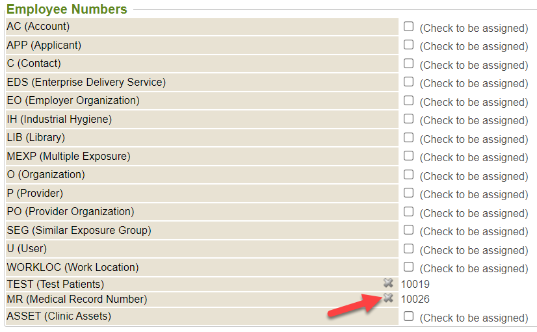Select the EO Employer Organization checkbox
This screenshot has height=332, width=537.
click(x=408, y=101)
